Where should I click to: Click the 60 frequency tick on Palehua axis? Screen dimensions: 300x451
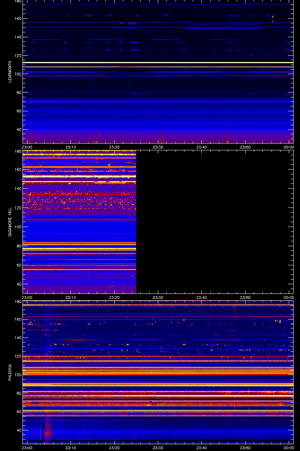[19, 412]
